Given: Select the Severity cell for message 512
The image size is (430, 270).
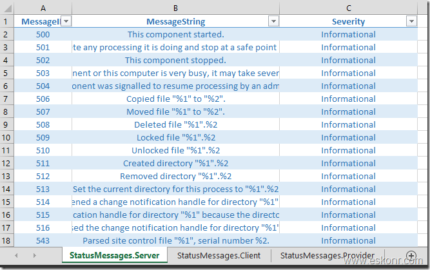Looking at the screenshot, I should (x=348, y=177).
